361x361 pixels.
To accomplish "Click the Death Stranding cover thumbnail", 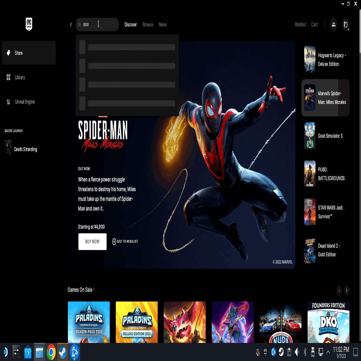I will [8, 148].
